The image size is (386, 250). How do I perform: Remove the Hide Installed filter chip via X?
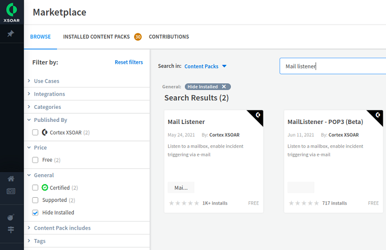(224, 87)
